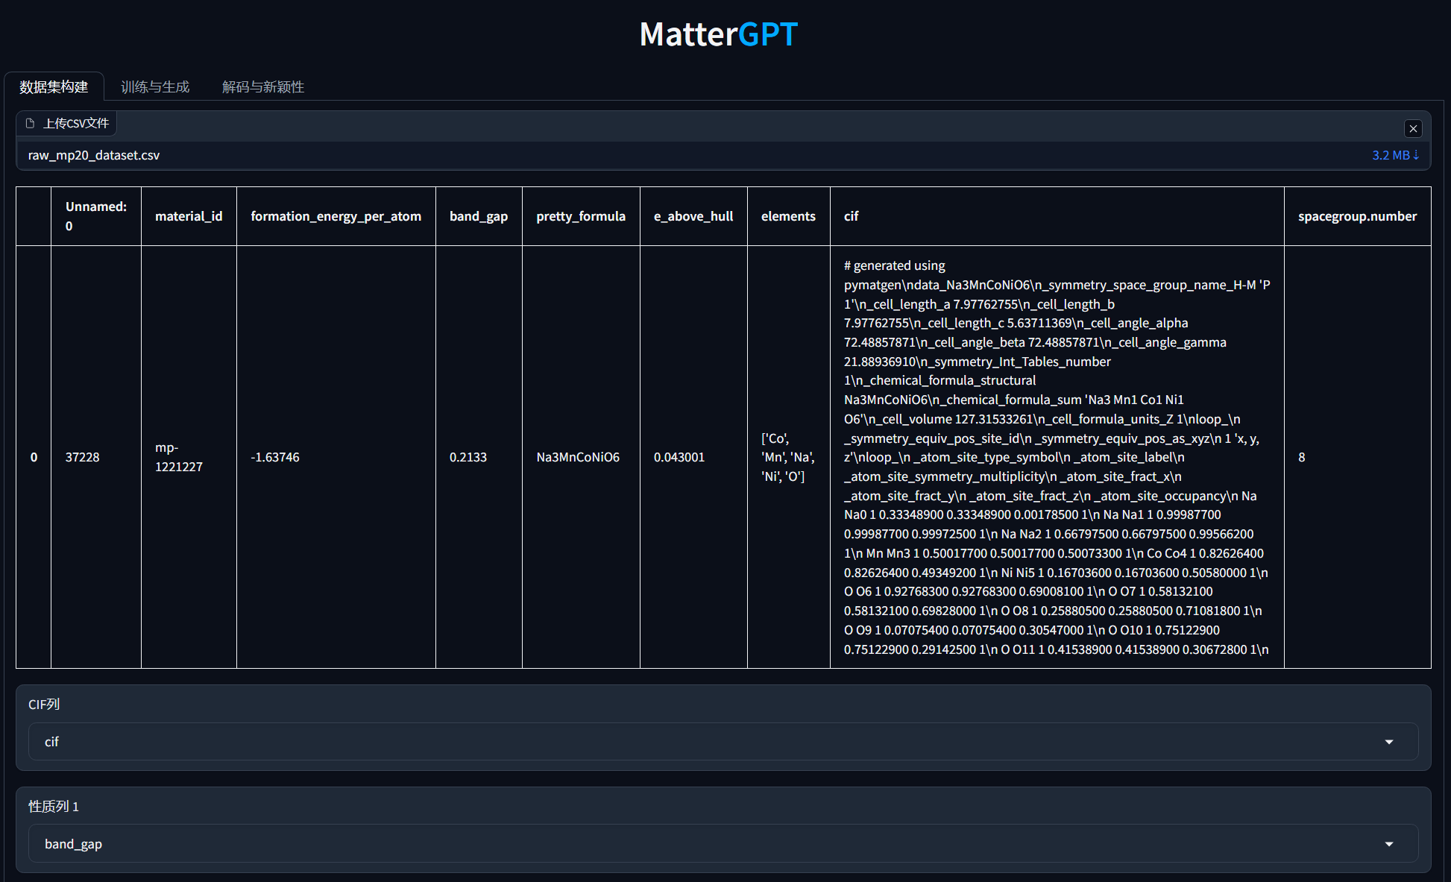Select the 0.043001 cell
The image size is (1451, 882).
pyautogui.click(x=693, y=457)
